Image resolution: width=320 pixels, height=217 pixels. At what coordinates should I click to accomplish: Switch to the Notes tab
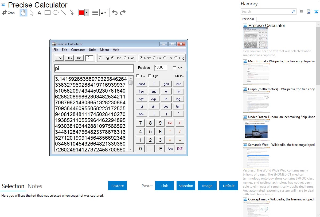point(35,186)
